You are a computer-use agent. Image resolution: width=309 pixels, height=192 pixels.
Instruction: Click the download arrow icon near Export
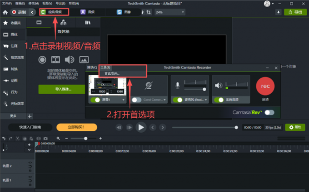[x=278, y=12]
